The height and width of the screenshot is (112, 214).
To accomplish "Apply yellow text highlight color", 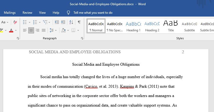I will point(2,30).
